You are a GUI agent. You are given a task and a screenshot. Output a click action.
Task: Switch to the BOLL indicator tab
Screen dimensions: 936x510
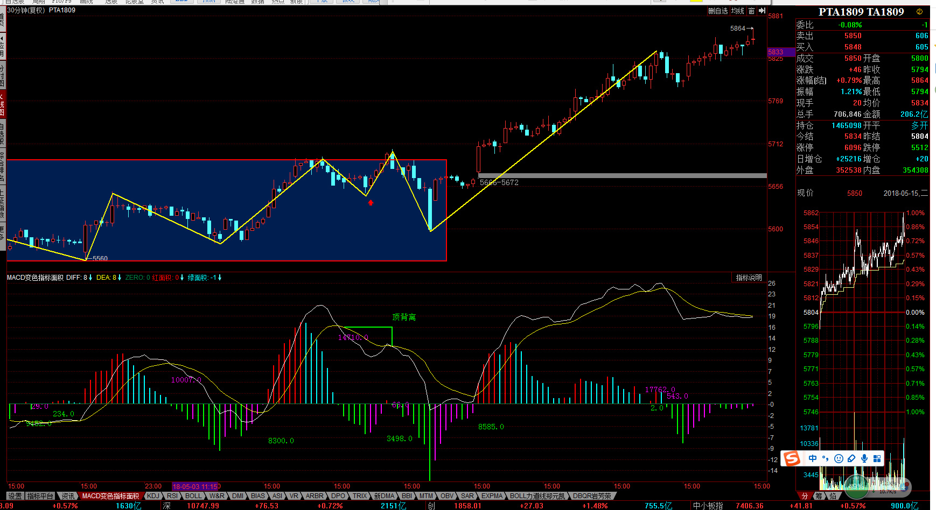click(193, 496)
